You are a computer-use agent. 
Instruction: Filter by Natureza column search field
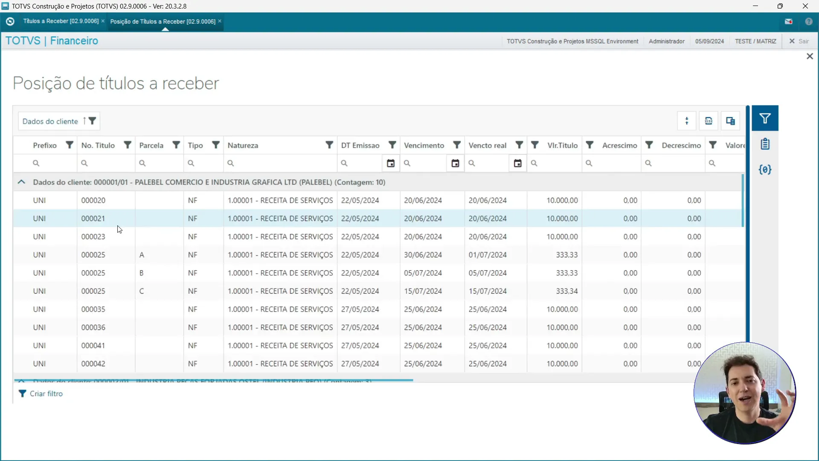[279, 163]
